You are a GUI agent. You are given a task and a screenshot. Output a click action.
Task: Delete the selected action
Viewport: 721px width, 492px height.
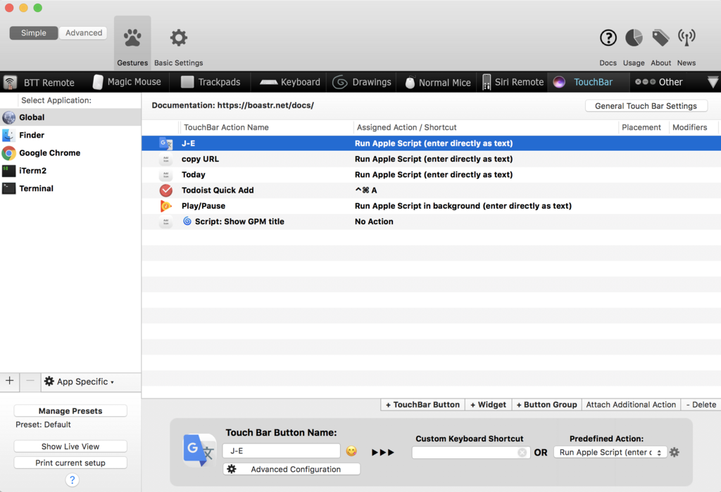click(701, 405)
